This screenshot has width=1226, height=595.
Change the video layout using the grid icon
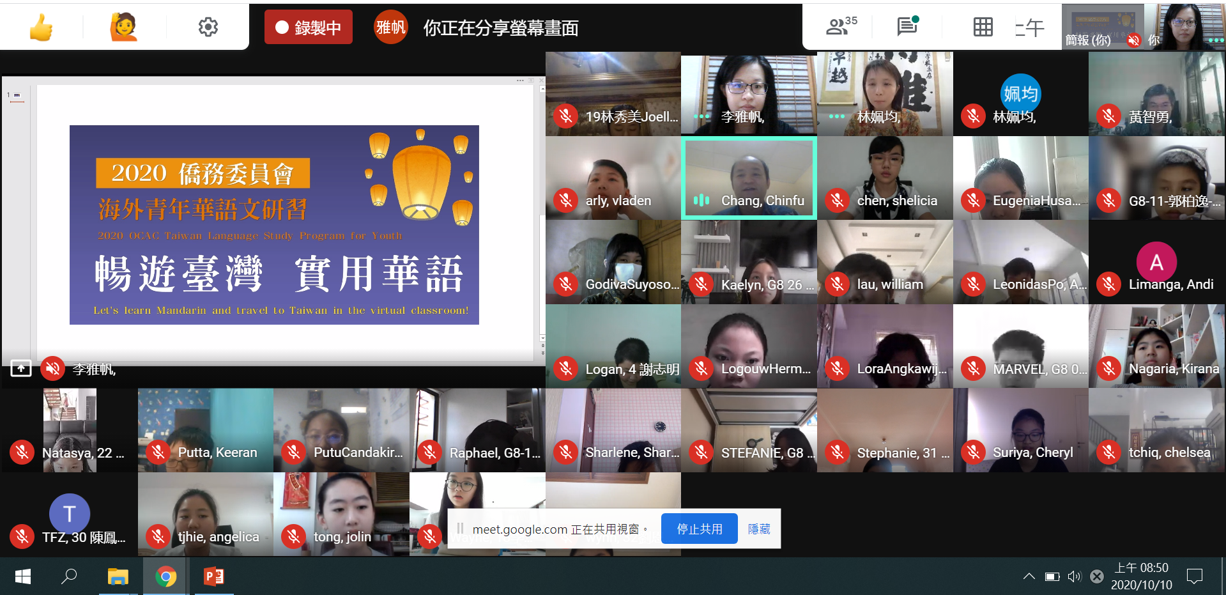click(982, 27)
